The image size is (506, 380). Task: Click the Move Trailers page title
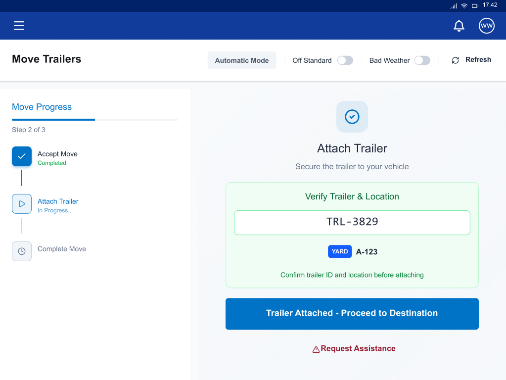[46, 59]
